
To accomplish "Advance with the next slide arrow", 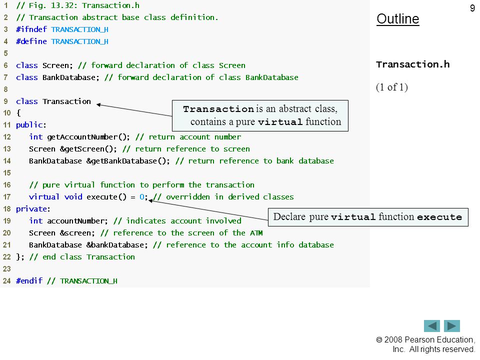I will click(x=452, y=325).
